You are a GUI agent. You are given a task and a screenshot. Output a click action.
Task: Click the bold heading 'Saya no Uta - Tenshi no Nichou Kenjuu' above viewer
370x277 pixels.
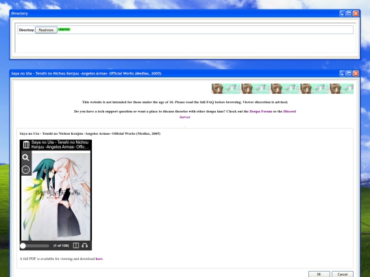(x=90, y=133)
